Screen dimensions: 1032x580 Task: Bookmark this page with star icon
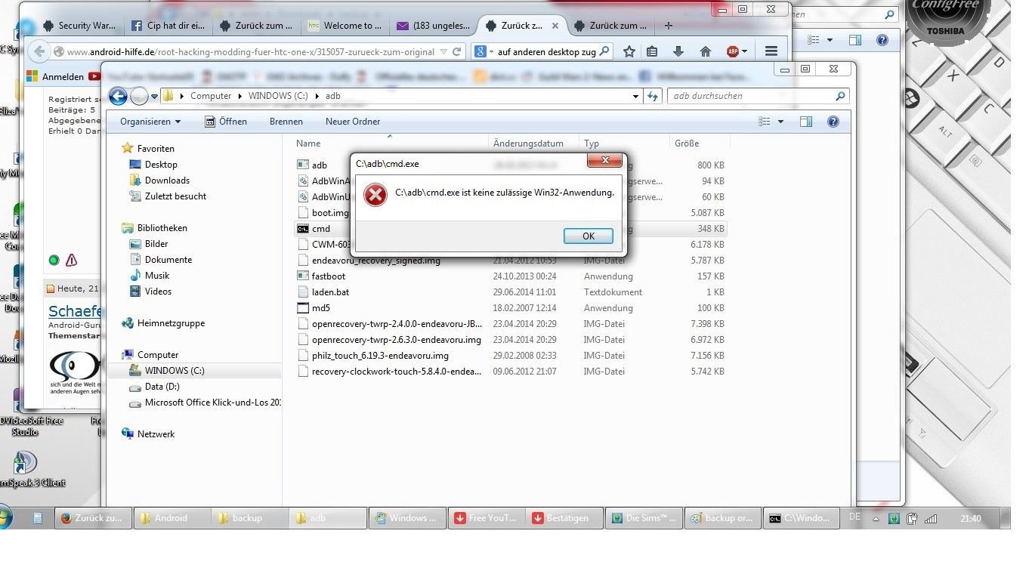point(629,51)
